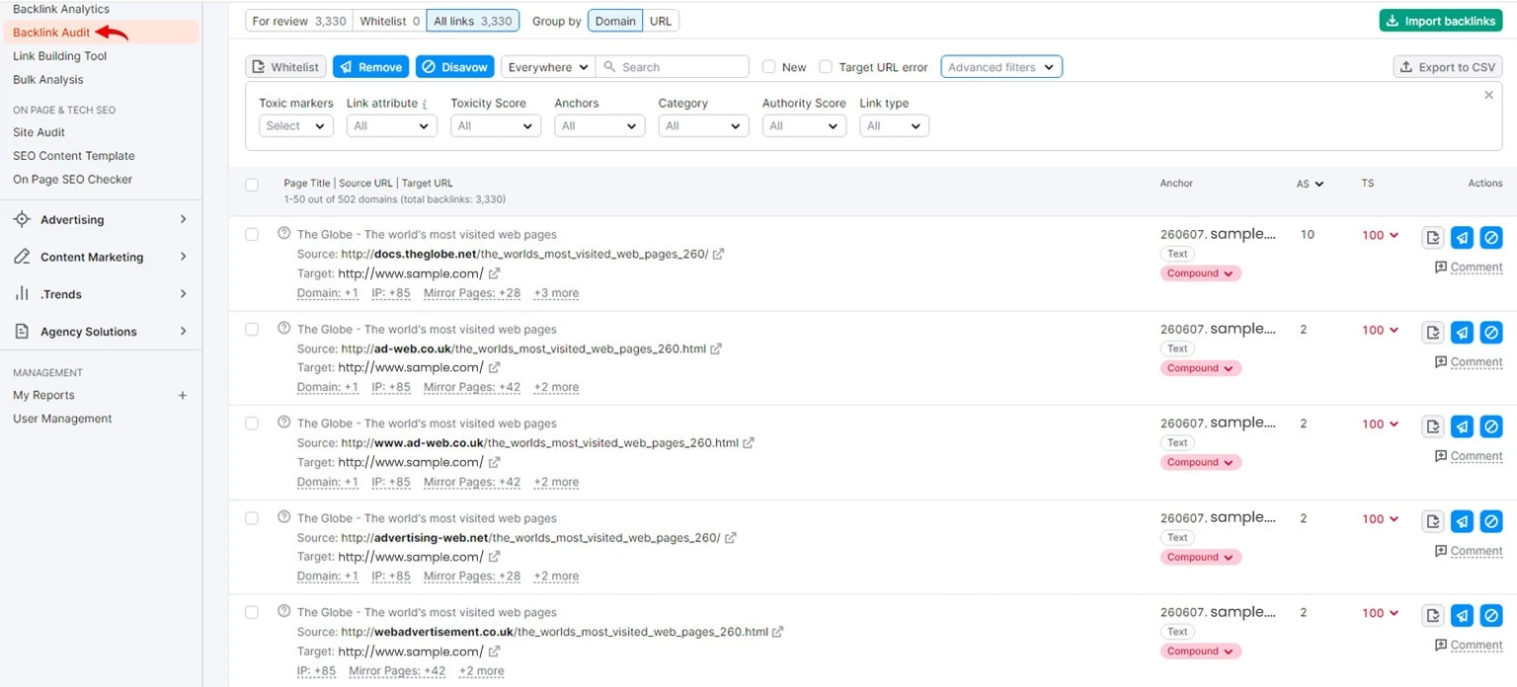Screen dimensions: 1517x687
Task: Open www.ad-web.co.uk source URL external link icon
Action: coord(749,443)
